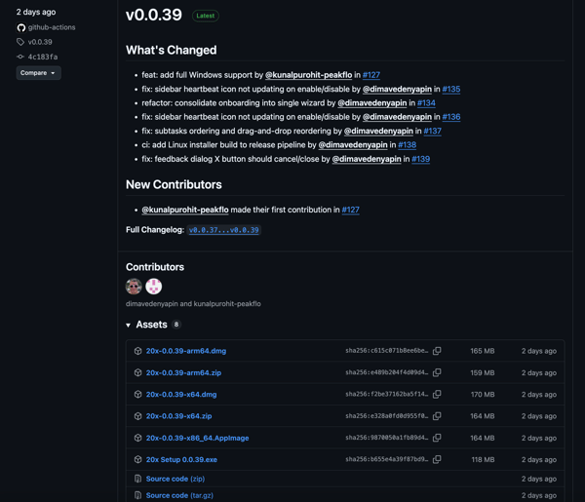The image size is (585, 502).
Task: Open the Compare dropdown
Action: [38, 73]
